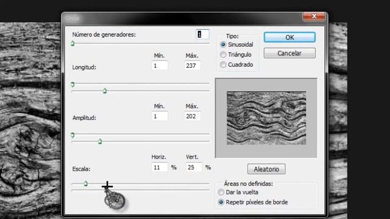
Task: Confirm the filter with OK
Action: click(289, 37)
